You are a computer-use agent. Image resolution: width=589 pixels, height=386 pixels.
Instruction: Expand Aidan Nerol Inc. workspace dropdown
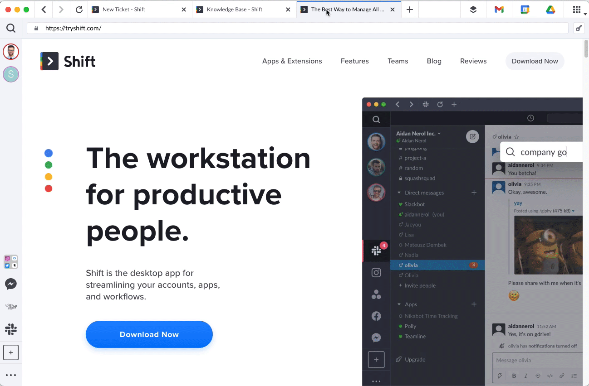[419, 134]
